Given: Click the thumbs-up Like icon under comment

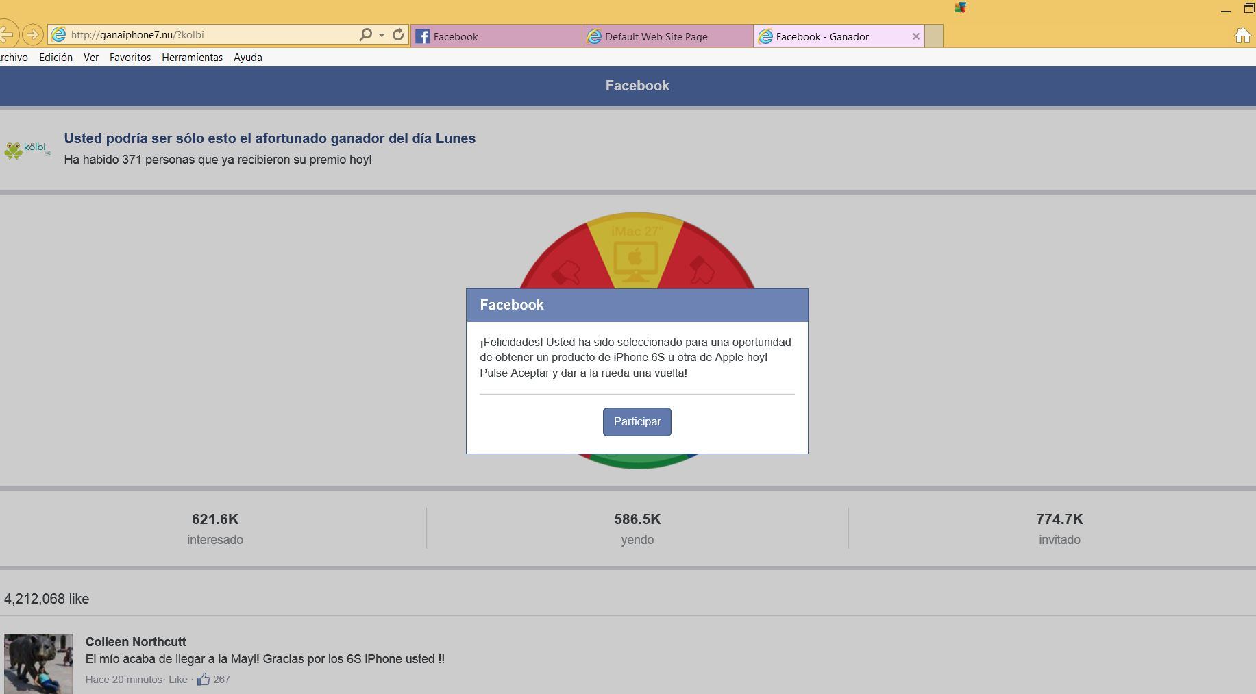Looking at the screenshot, I should click(204, 680).
